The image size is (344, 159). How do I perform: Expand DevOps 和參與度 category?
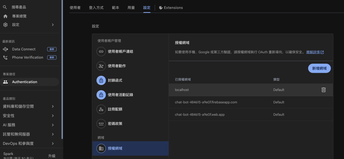(x=53, y=144)
